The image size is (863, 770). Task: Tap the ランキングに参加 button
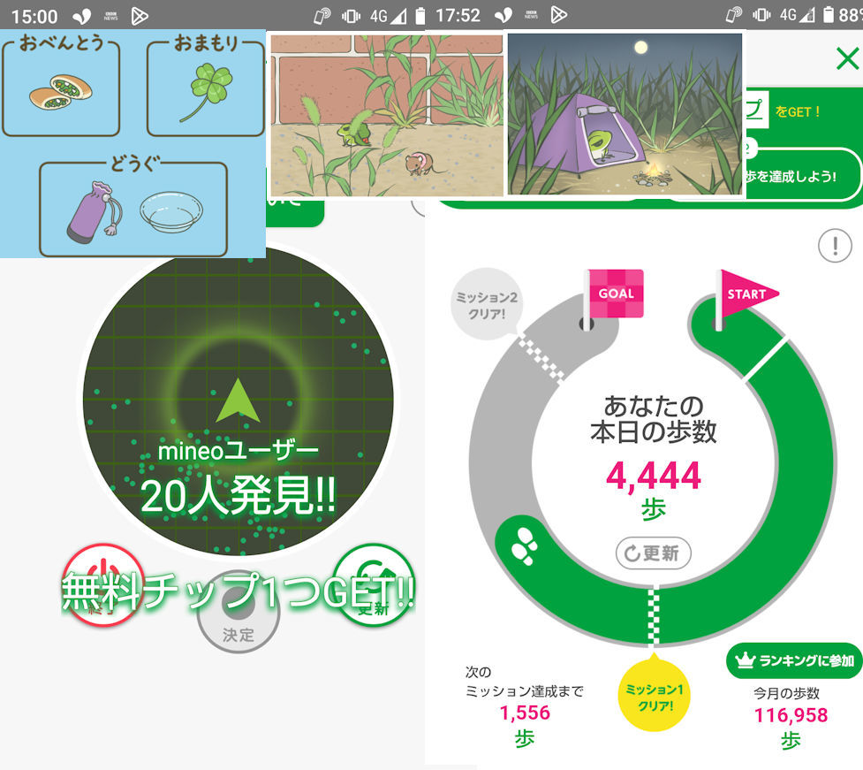[794, 659]
